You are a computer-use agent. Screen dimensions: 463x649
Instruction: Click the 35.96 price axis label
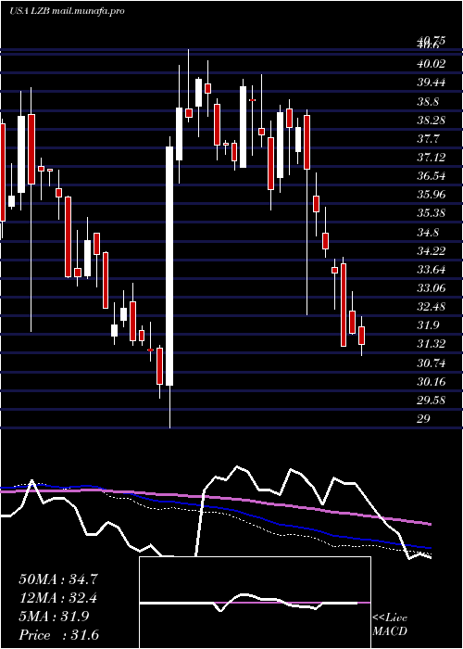(x=432, y=195)
